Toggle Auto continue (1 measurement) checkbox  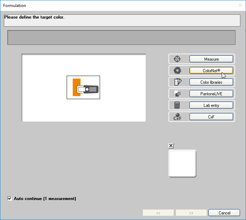9,199
